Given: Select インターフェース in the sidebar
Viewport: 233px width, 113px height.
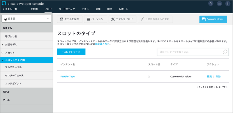Looking at the screenshot, I should 26,75.
